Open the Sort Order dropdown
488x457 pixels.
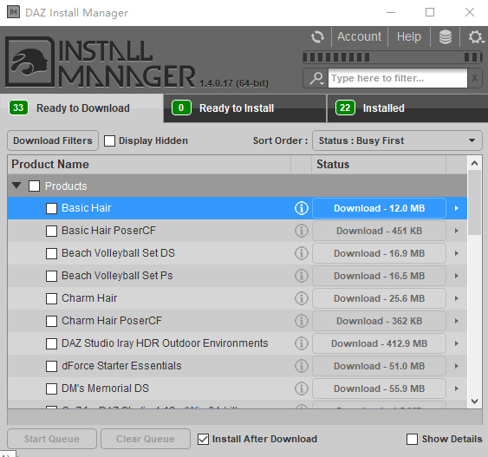point(397,140)
